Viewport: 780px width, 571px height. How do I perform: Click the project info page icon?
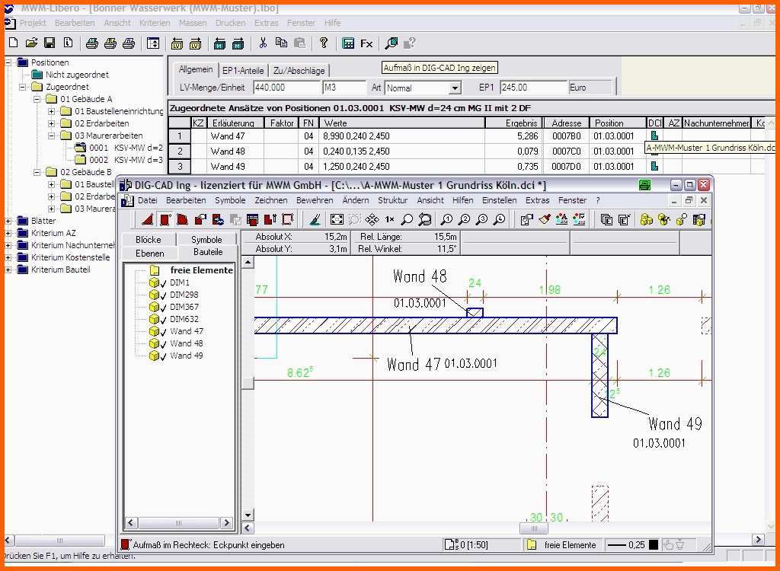[68, 43]
